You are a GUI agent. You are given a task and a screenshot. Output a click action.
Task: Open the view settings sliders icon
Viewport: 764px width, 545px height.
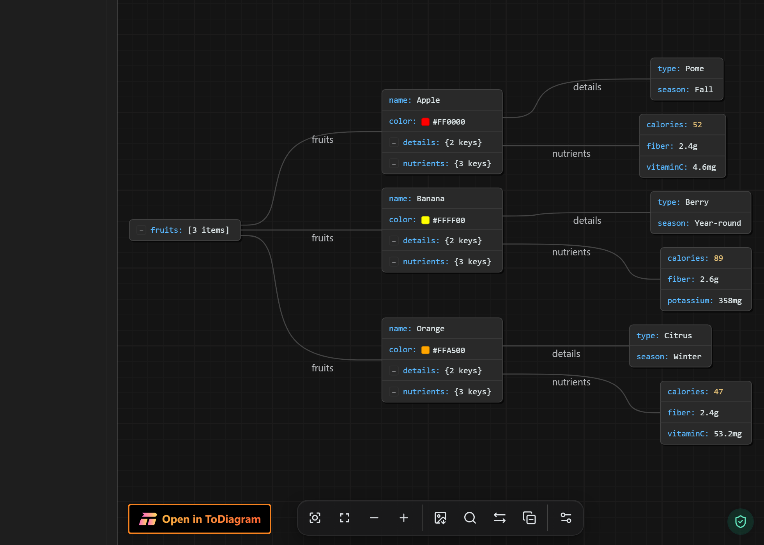pos(566,518)
